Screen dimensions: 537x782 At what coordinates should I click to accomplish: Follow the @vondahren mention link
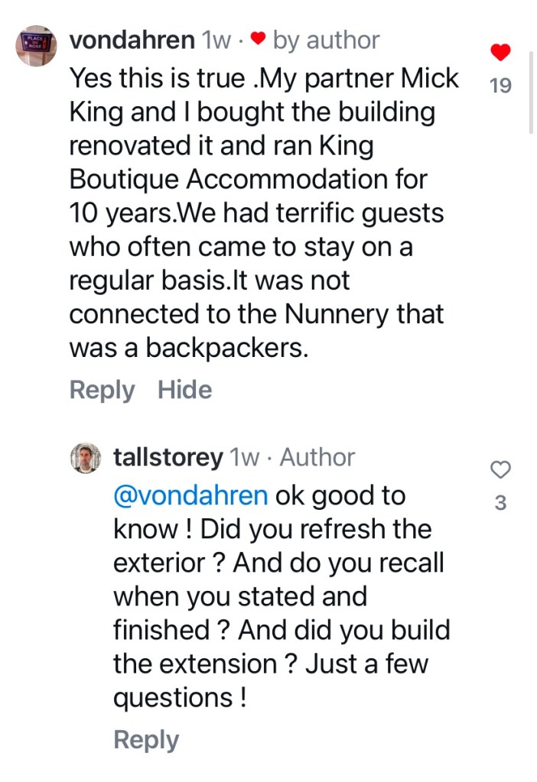tap(190, 495)
